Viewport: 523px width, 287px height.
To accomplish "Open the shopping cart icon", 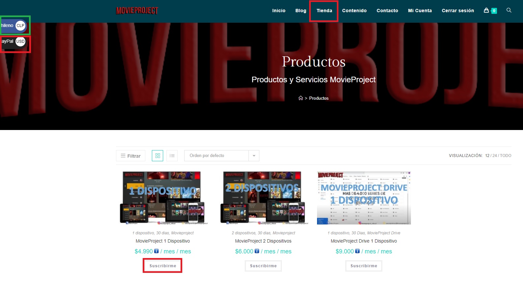I will (486, 11).
